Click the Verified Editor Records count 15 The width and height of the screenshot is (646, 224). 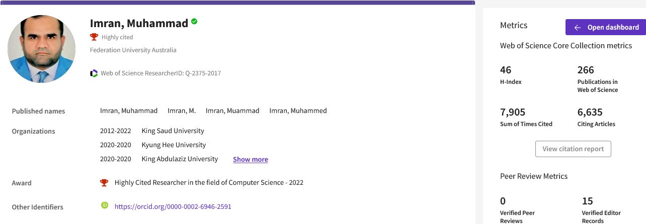[587, 201]
